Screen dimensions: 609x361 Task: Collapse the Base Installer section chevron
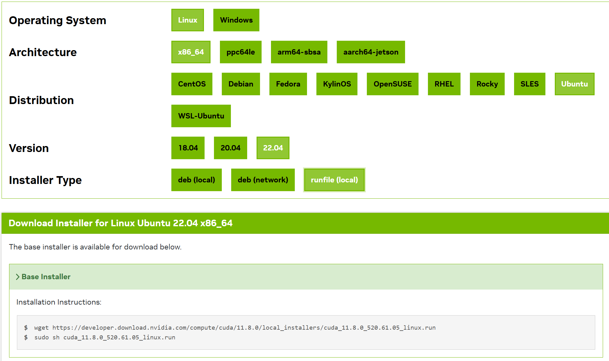point(18,277)
